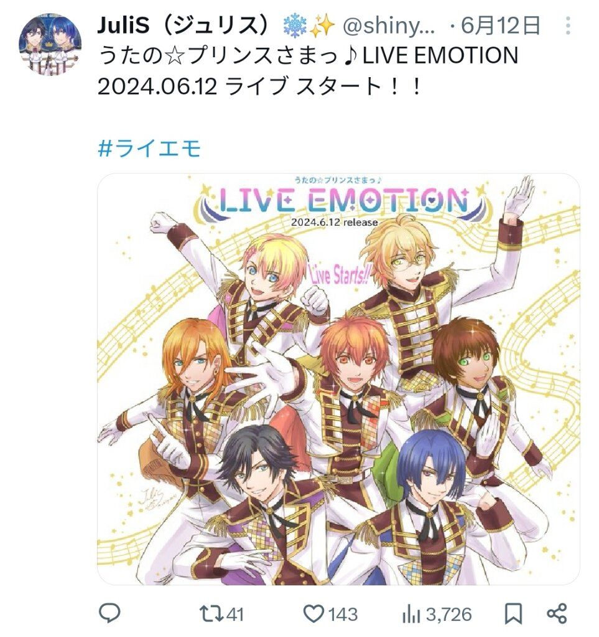Click the @shiny... username handle
Viewport: 599px width, 637px height.
click(389, 26)
